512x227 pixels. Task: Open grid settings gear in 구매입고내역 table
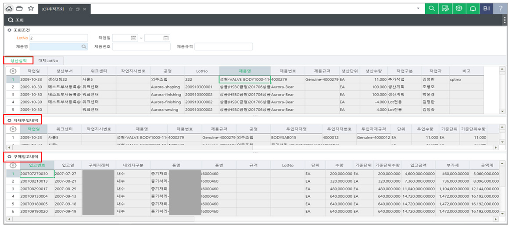pos(13,165)
